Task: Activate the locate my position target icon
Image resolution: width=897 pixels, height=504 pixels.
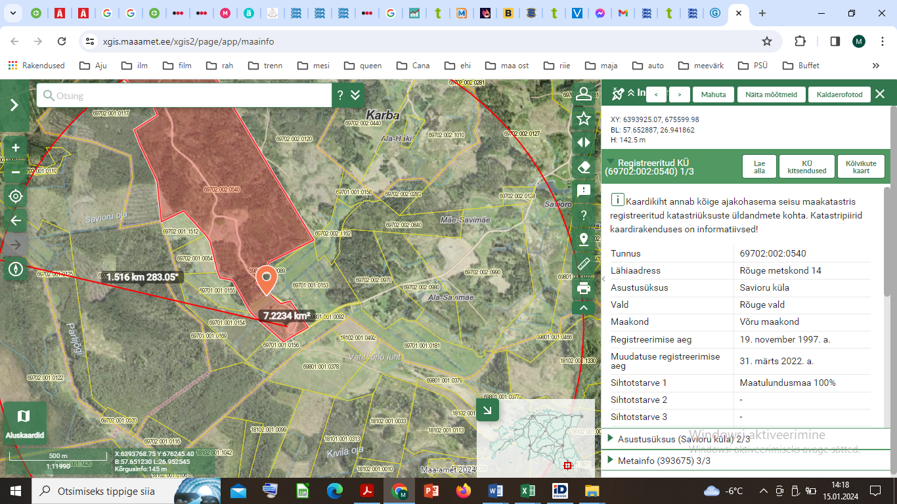Action: click(x=16, y=196)
